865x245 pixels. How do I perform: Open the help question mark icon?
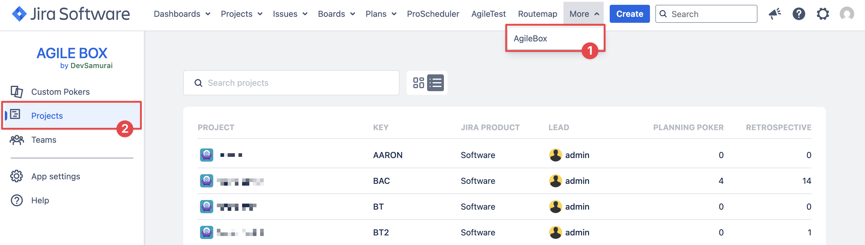coord(799,14)
